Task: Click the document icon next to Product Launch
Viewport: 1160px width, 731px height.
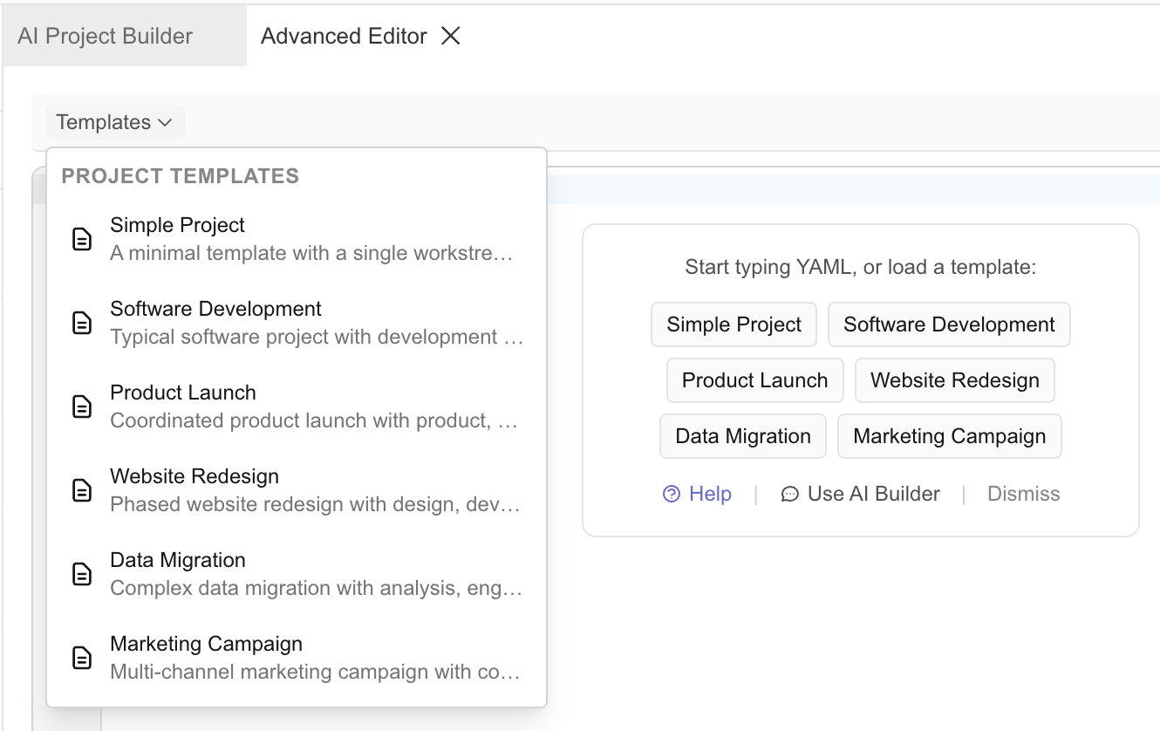Action: [81, 406]
